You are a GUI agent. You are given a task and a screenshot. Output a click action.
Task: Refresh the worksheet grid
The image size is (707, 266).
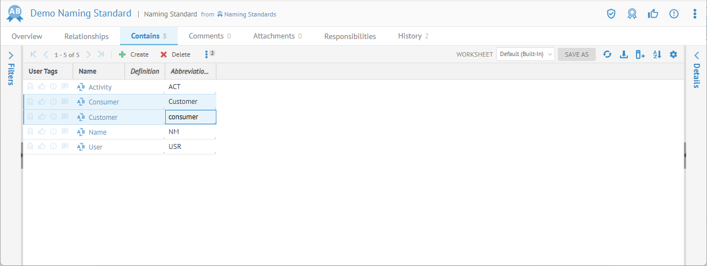coord(607,54)
